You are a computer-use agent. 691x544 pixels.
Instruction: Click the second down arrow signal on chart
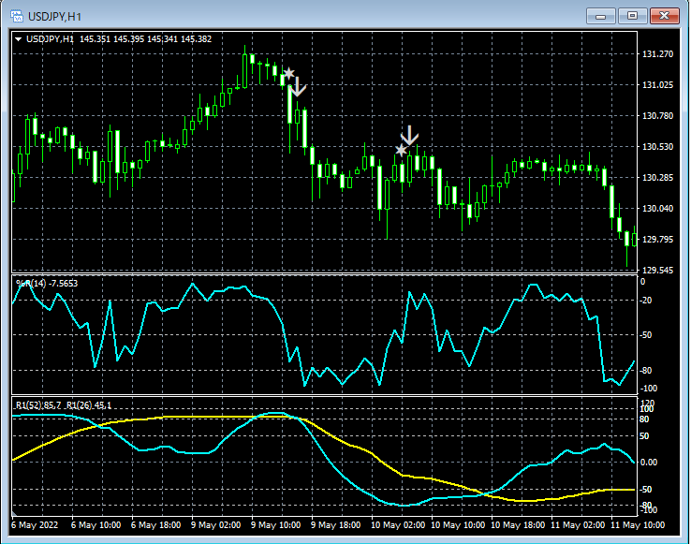409,134
